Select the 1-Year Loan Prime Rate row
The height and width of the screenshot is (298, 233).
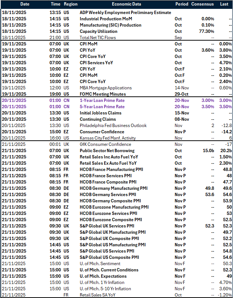(102, 100)
